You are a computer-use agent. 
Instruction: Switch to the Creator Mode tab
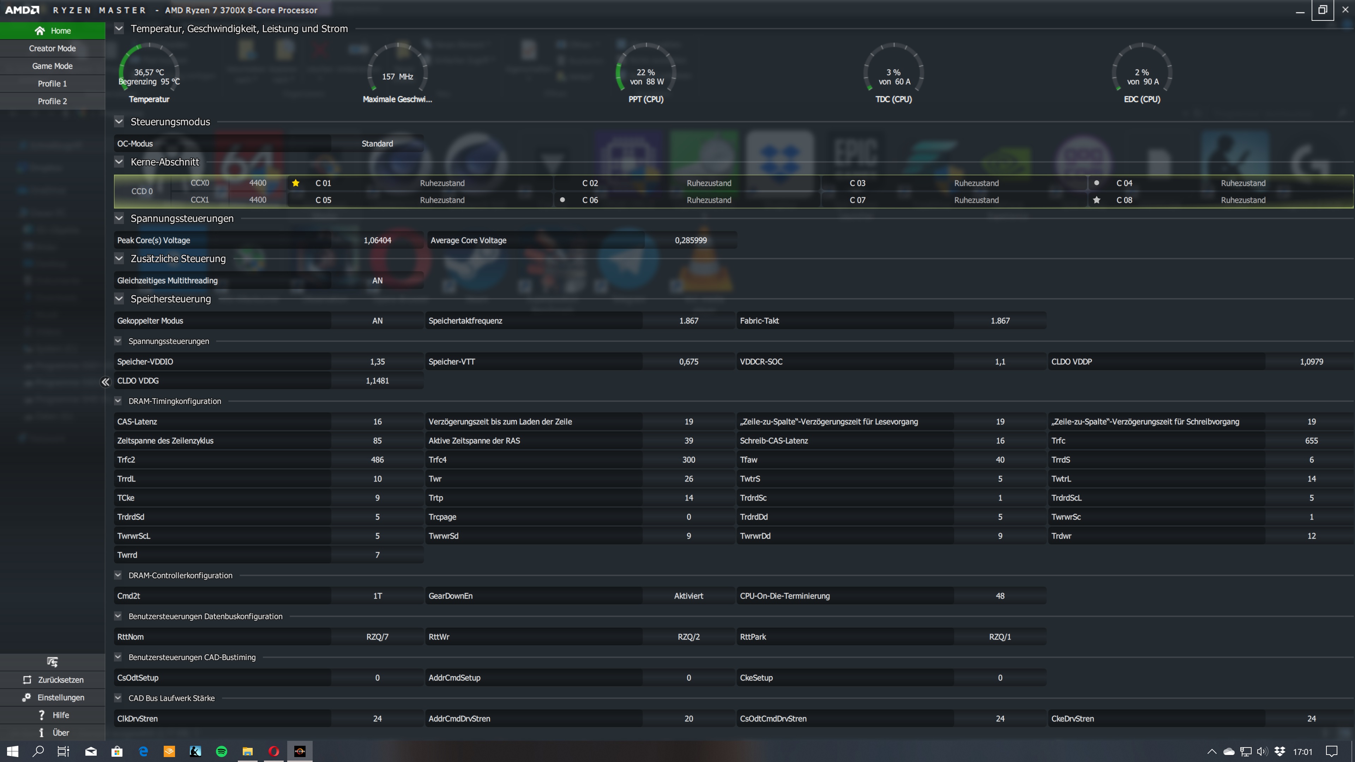click(52, 48)
